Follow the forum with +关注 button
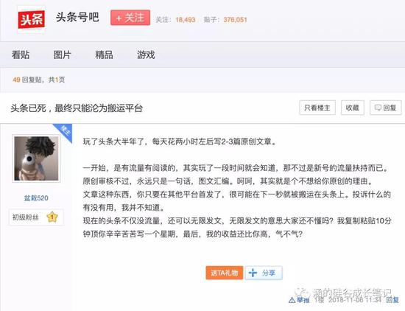This screenshot has height=311, width=405. 130,18
